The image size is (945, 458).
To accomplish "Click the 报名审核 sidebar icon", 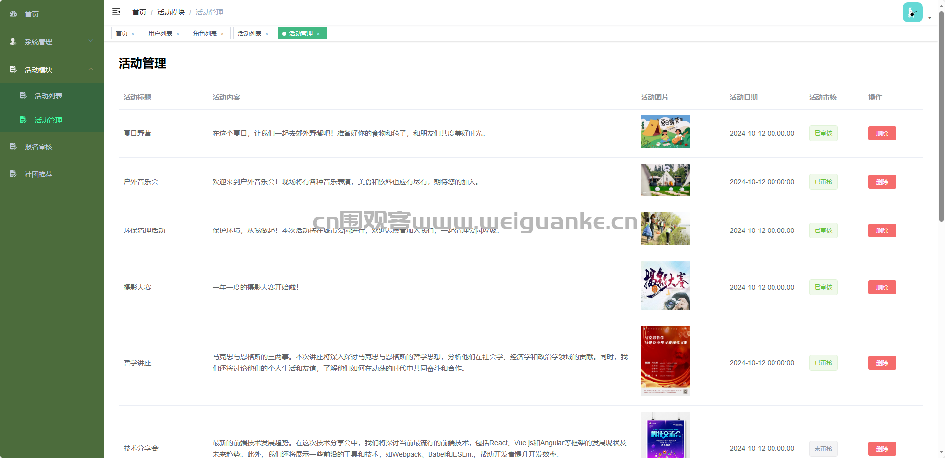I will click(13, 147).
